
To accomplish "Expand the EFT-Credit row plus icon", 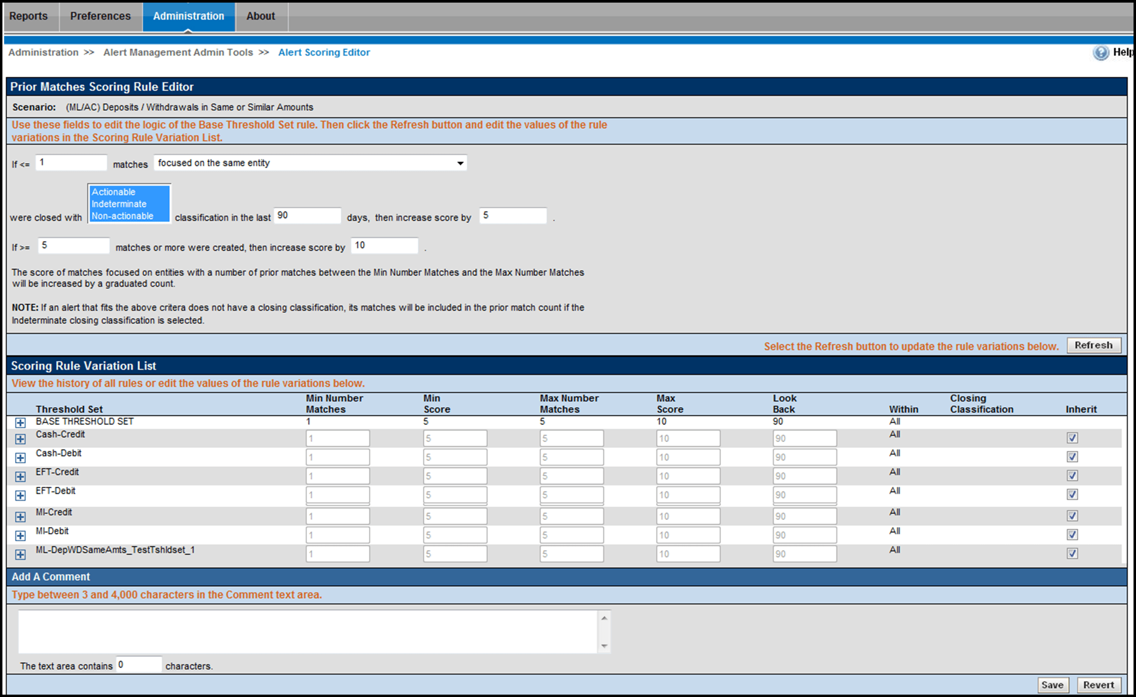I will [20, 476].
